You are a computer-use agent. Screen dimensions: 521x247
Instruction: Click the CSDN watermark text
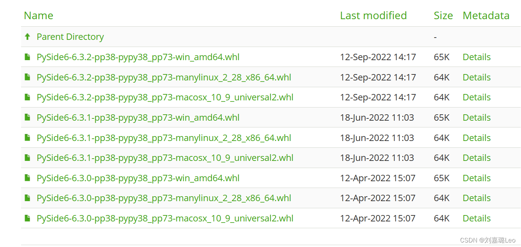click(489, 240)
